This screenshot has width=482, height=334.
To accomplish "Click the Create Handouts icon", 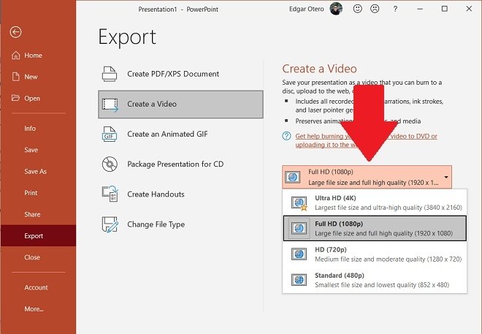I will [x=110, y=194].
